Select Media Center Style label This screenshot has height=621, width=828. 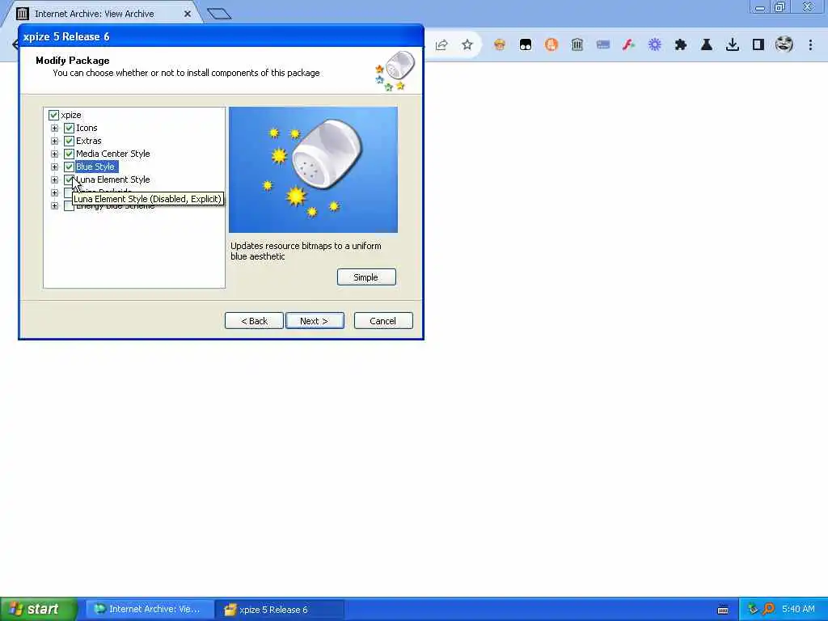click(113, 154)
